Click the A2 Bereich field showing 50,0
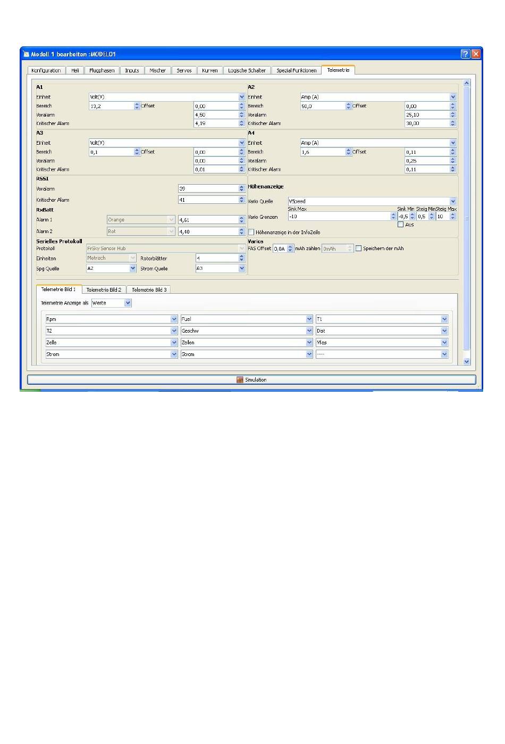Image resolution: width=505 pixels, height=744 pixels. pos(326,106)
